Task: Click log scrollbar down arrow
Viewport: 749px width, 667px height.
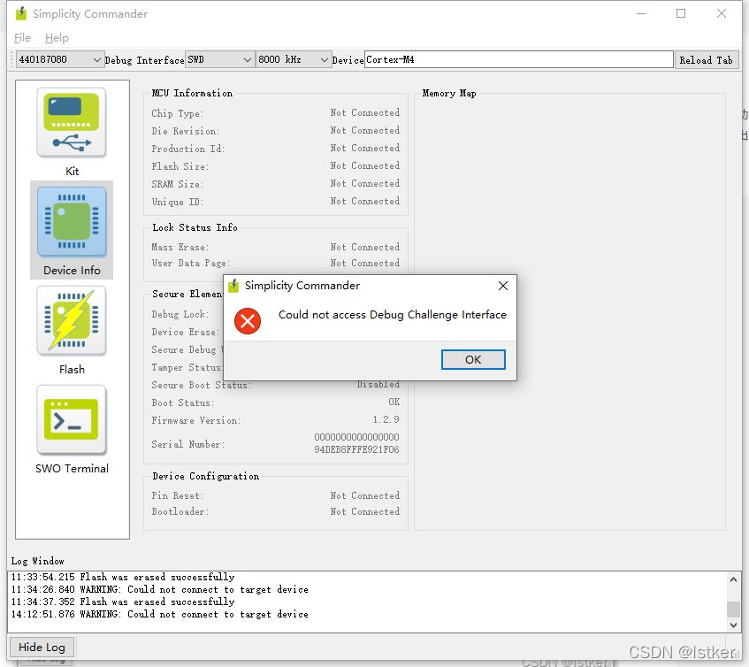Action: 734,625
